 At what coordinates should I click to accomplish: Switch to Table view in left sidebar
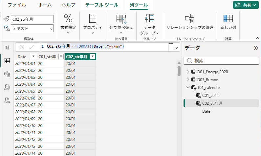pos(7,61)
